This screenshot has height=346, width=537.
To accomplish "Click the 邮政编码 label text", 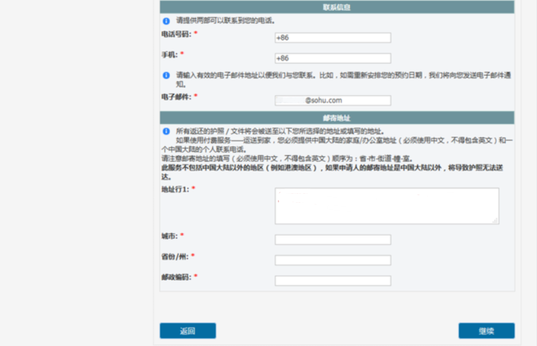I will click(x=176, y=277).
